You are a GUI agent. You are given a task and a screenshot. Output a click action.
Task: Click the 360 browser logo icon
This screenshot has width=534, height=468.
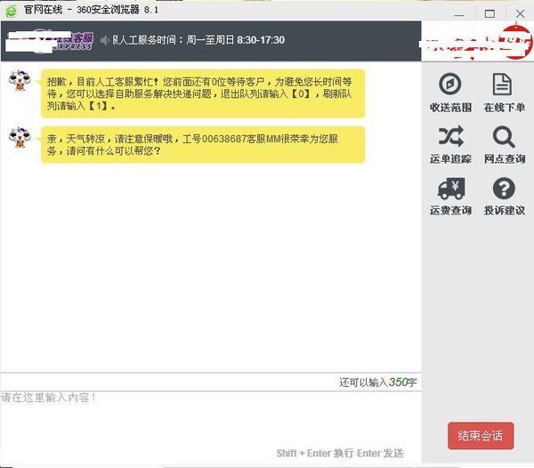[12, 12]
